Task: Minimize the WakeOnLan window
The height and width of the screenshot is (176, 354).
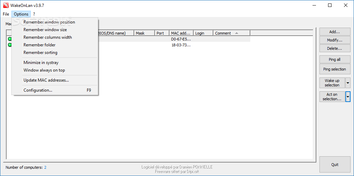Action: 314,6
